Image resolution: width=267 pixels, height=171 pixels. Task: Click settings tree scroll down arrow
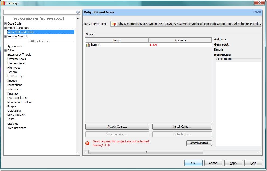click(x=78, y=153)
